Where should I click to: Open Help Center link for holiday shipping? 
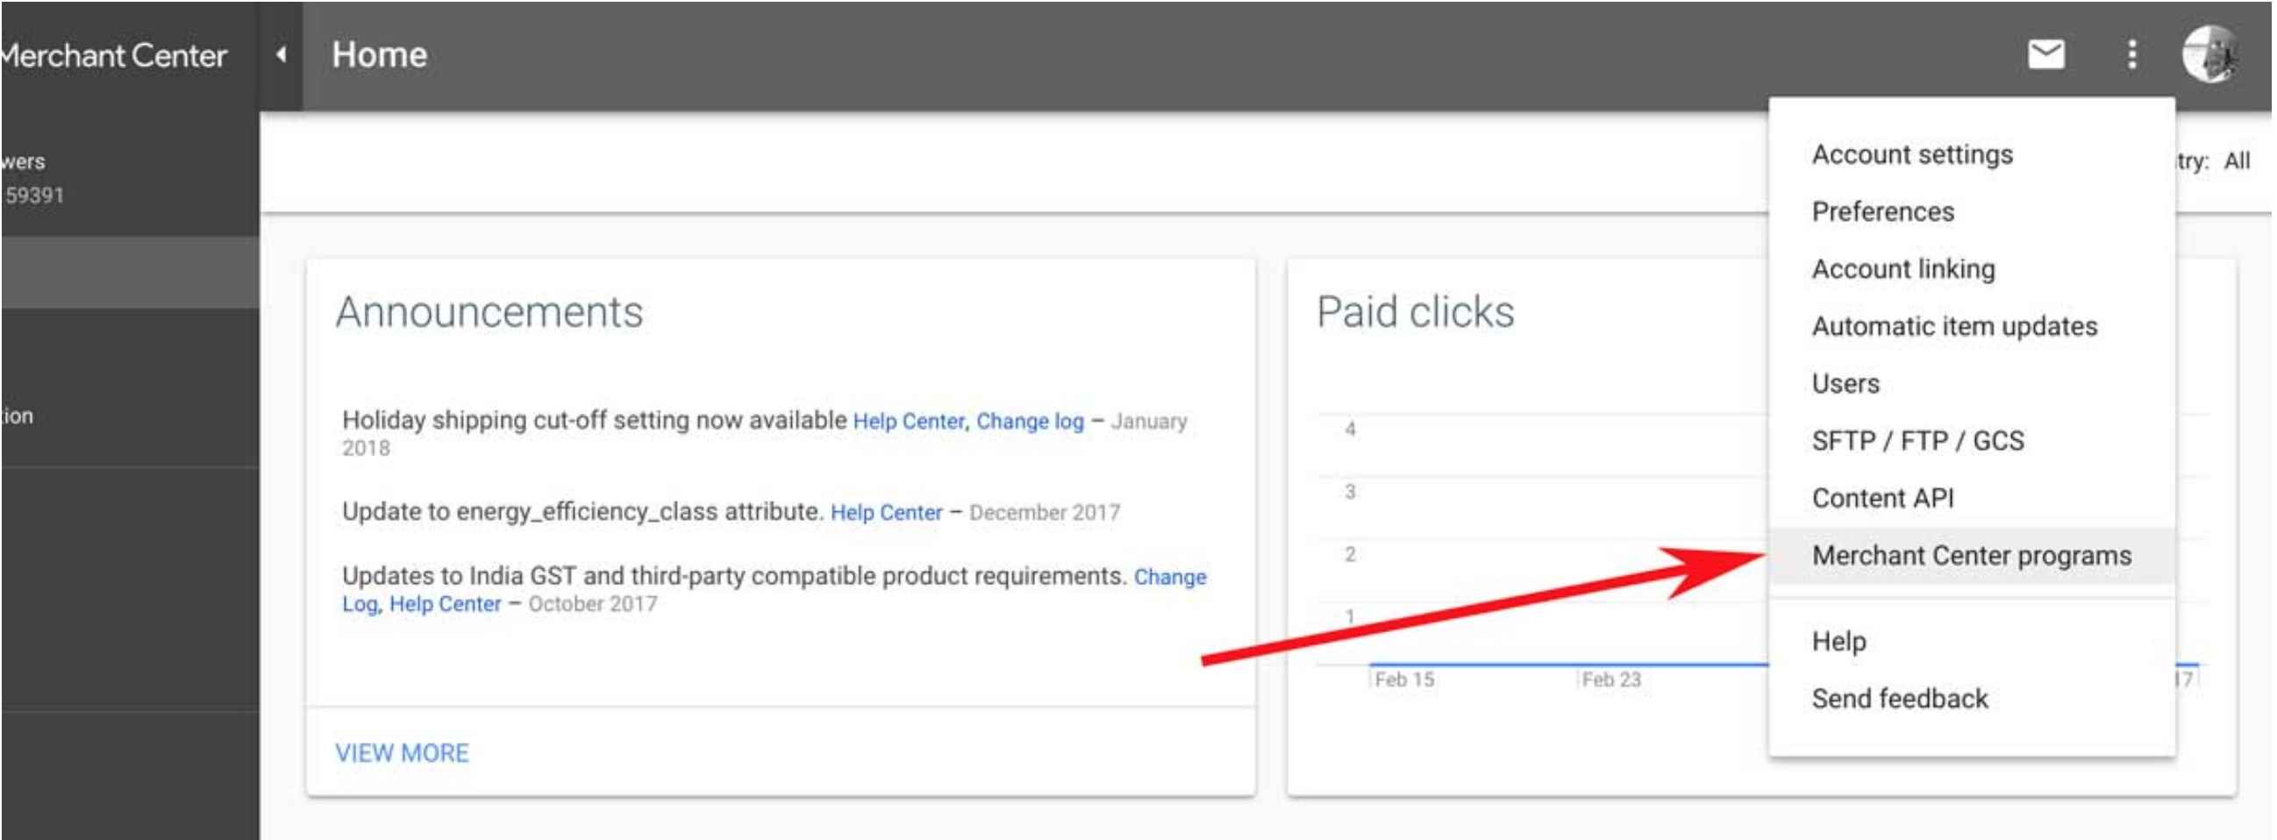click(910, 422)
